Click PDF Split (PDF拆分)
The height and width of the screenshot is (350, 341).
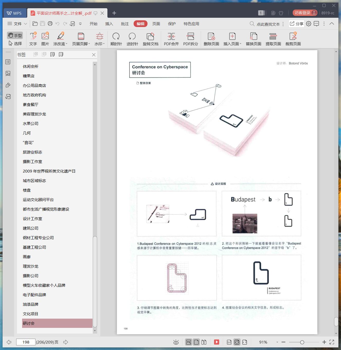click(x=190, y=39)
